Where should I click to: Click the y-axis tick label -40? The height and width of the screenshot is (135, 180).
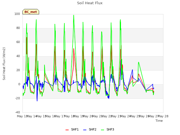tap(17, 112)
